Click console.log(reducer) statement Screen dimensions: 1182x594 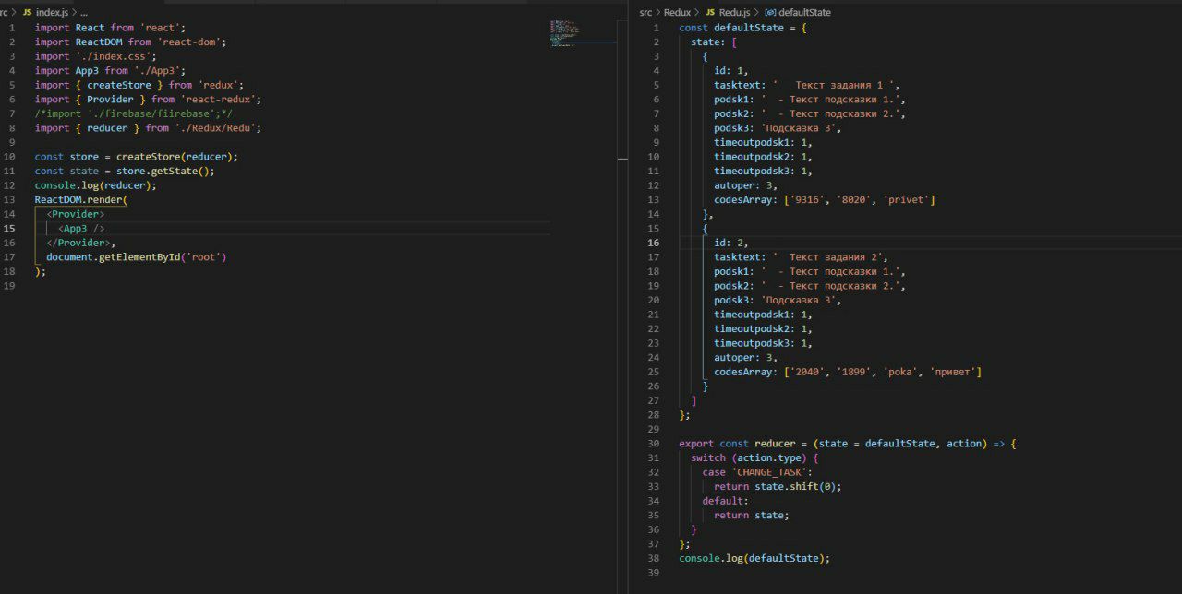click(96, 184)
